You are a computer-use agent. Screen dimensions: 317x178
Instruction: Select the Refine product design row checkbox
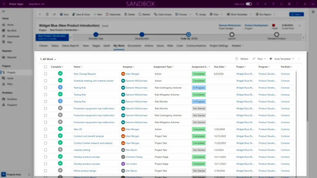point(46,171)
